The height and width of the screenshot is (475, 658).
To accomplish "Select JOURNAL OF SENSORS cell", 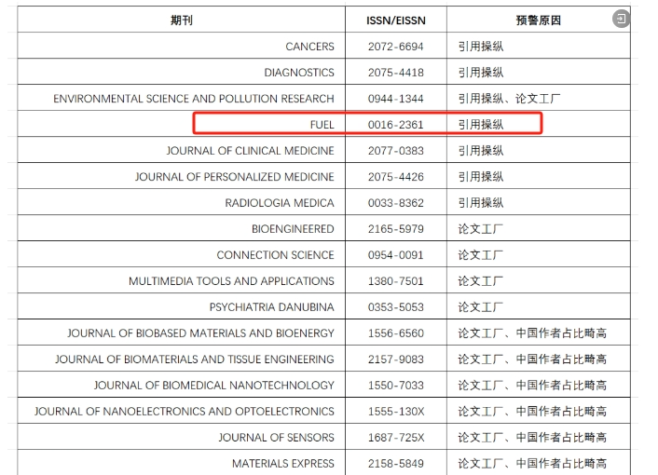I will click(x=276, y=437).
